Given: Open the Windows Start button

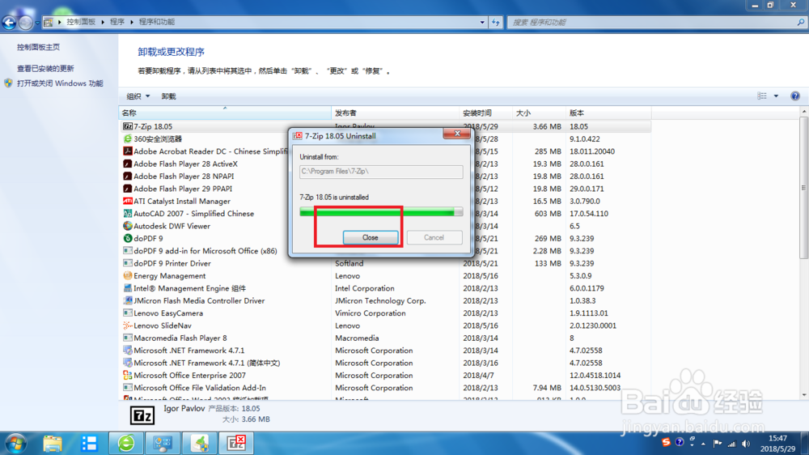Looking at the screenshot, I should [15, 443].
